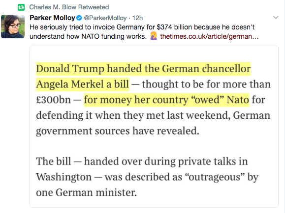The height and width of the screenshot is (213, 285).
Task: Click the Parker Molloy display name
Action: point(52,18)
